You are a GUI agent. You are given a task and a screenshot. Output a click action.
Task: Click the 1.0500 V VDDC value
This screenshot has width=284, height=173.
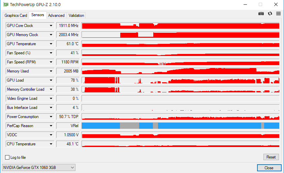(x=68, y=135)
